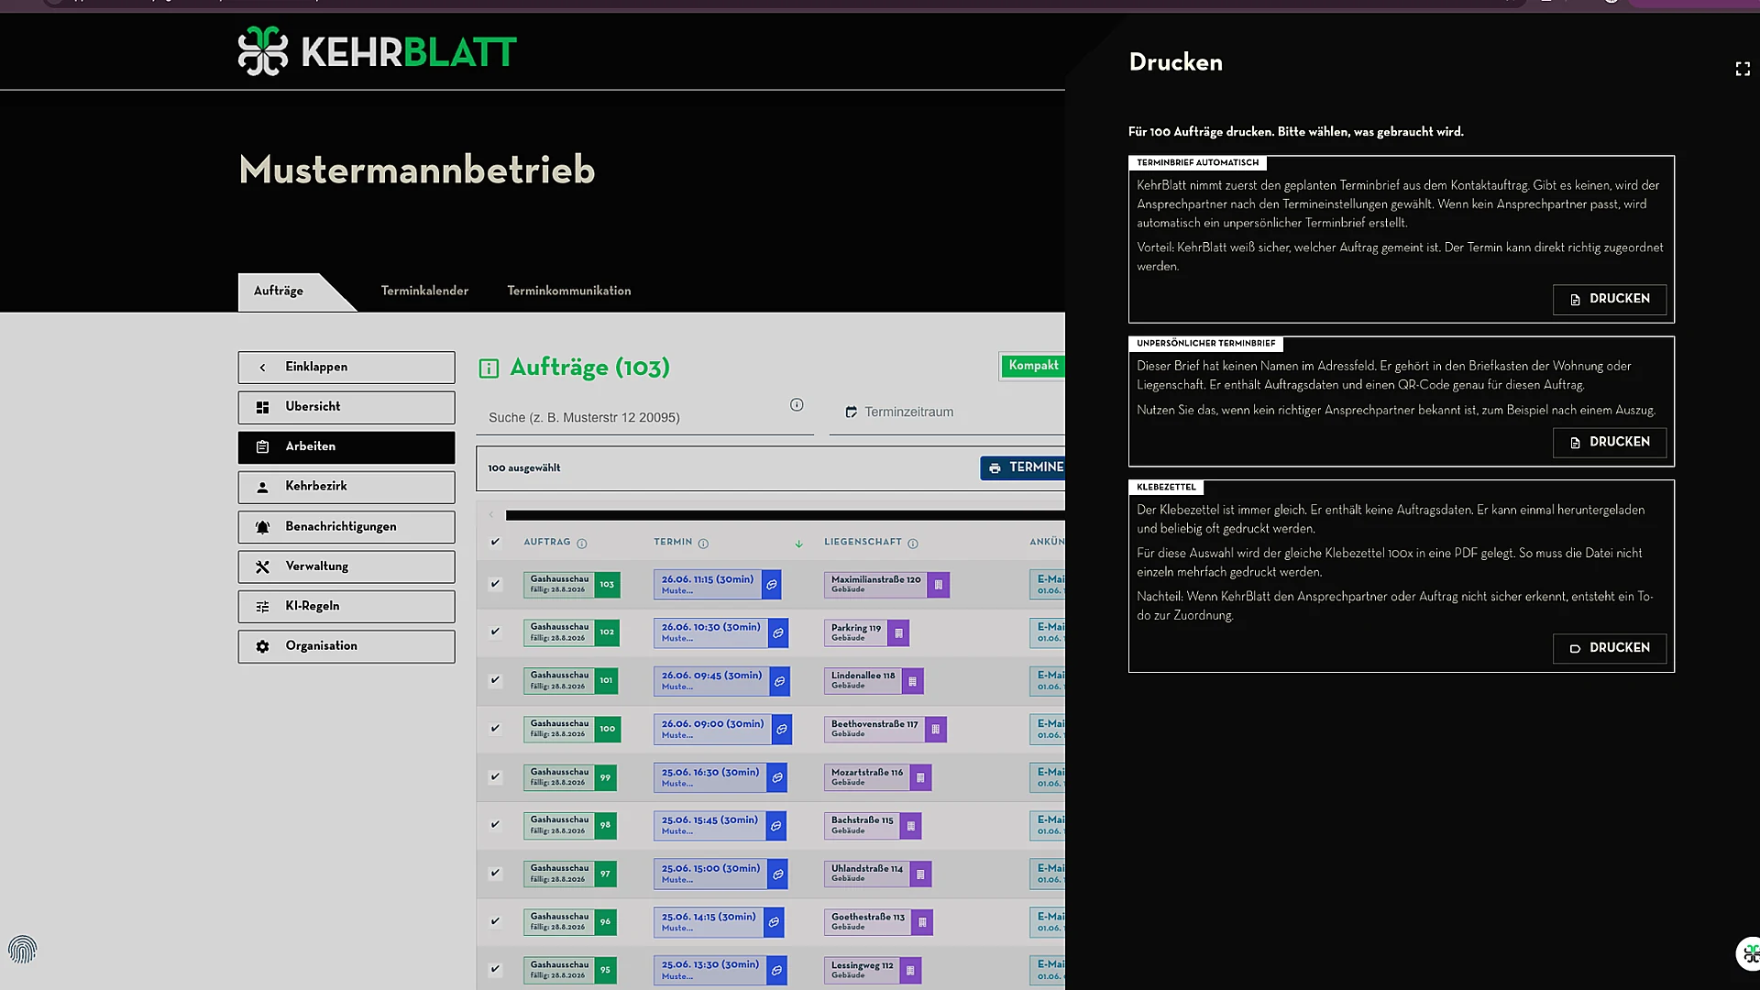Open the Aufträge tab
This screenshot has height=990, width=1760.
(279, 291)
